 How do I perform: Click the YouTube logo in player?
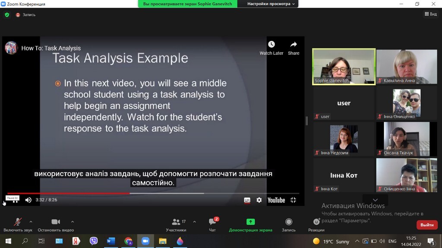(276, 200)
